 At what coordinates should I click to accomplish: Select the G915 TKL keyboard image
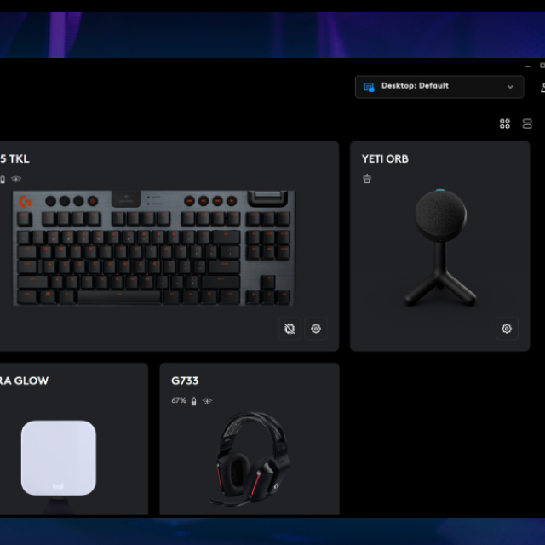pos(153,248)
